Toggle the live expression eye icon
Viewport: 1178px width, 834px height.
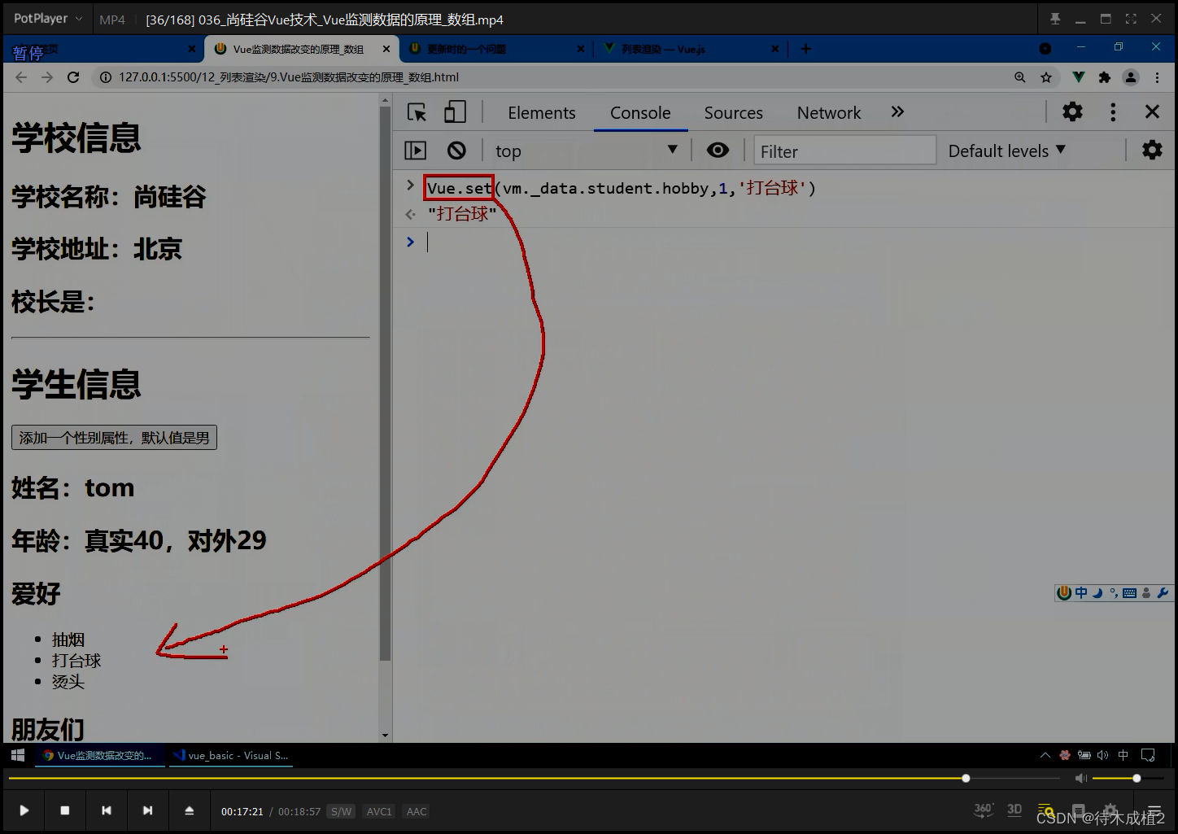718,151
